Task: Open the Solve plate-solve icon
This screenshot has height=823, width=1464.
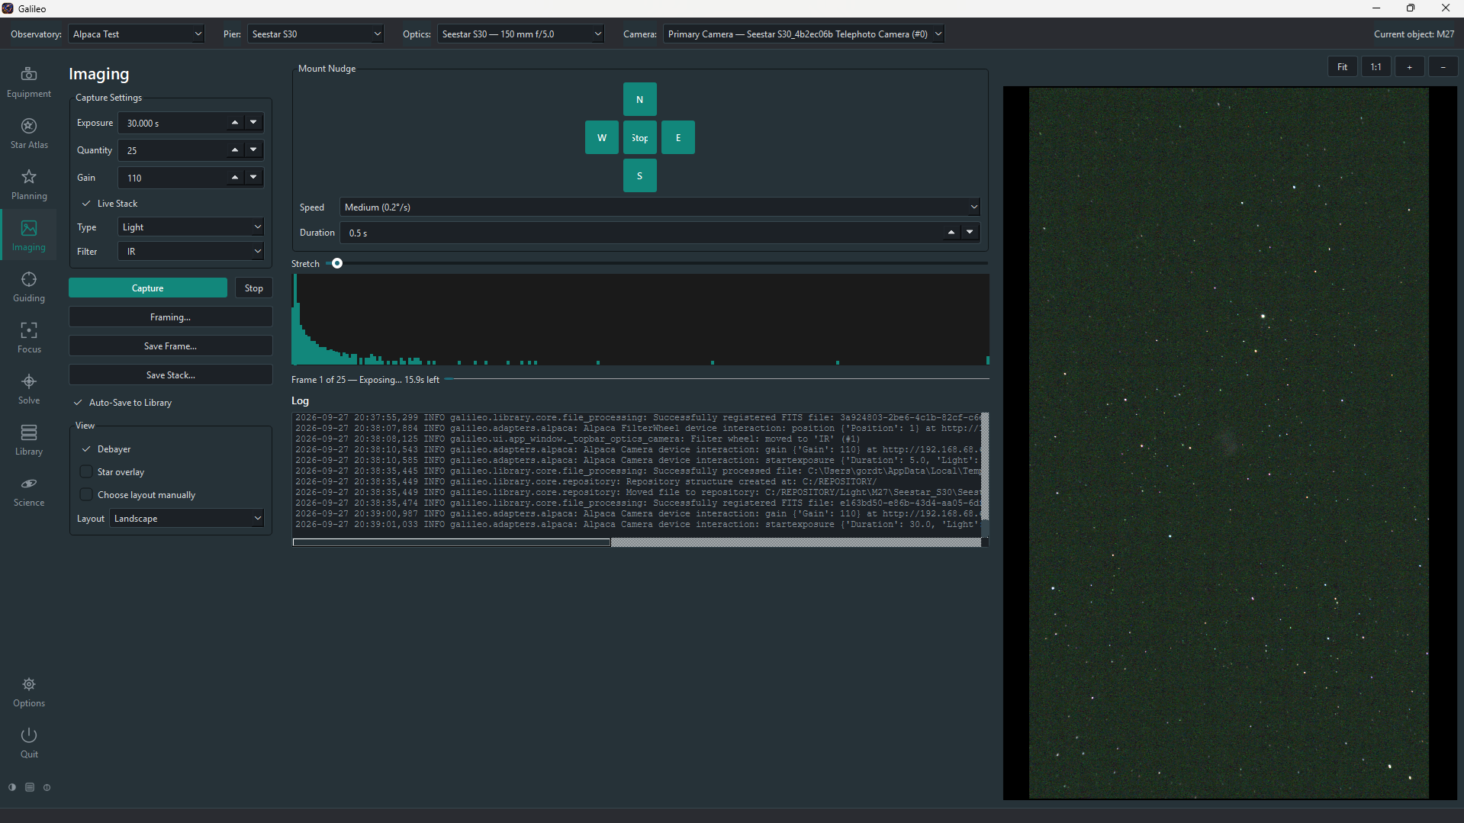Action: coord(29,381)
